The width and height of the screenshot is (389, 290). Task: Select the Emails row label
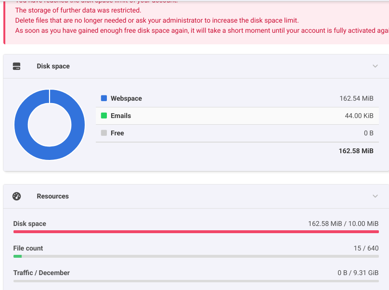point(121,116)
